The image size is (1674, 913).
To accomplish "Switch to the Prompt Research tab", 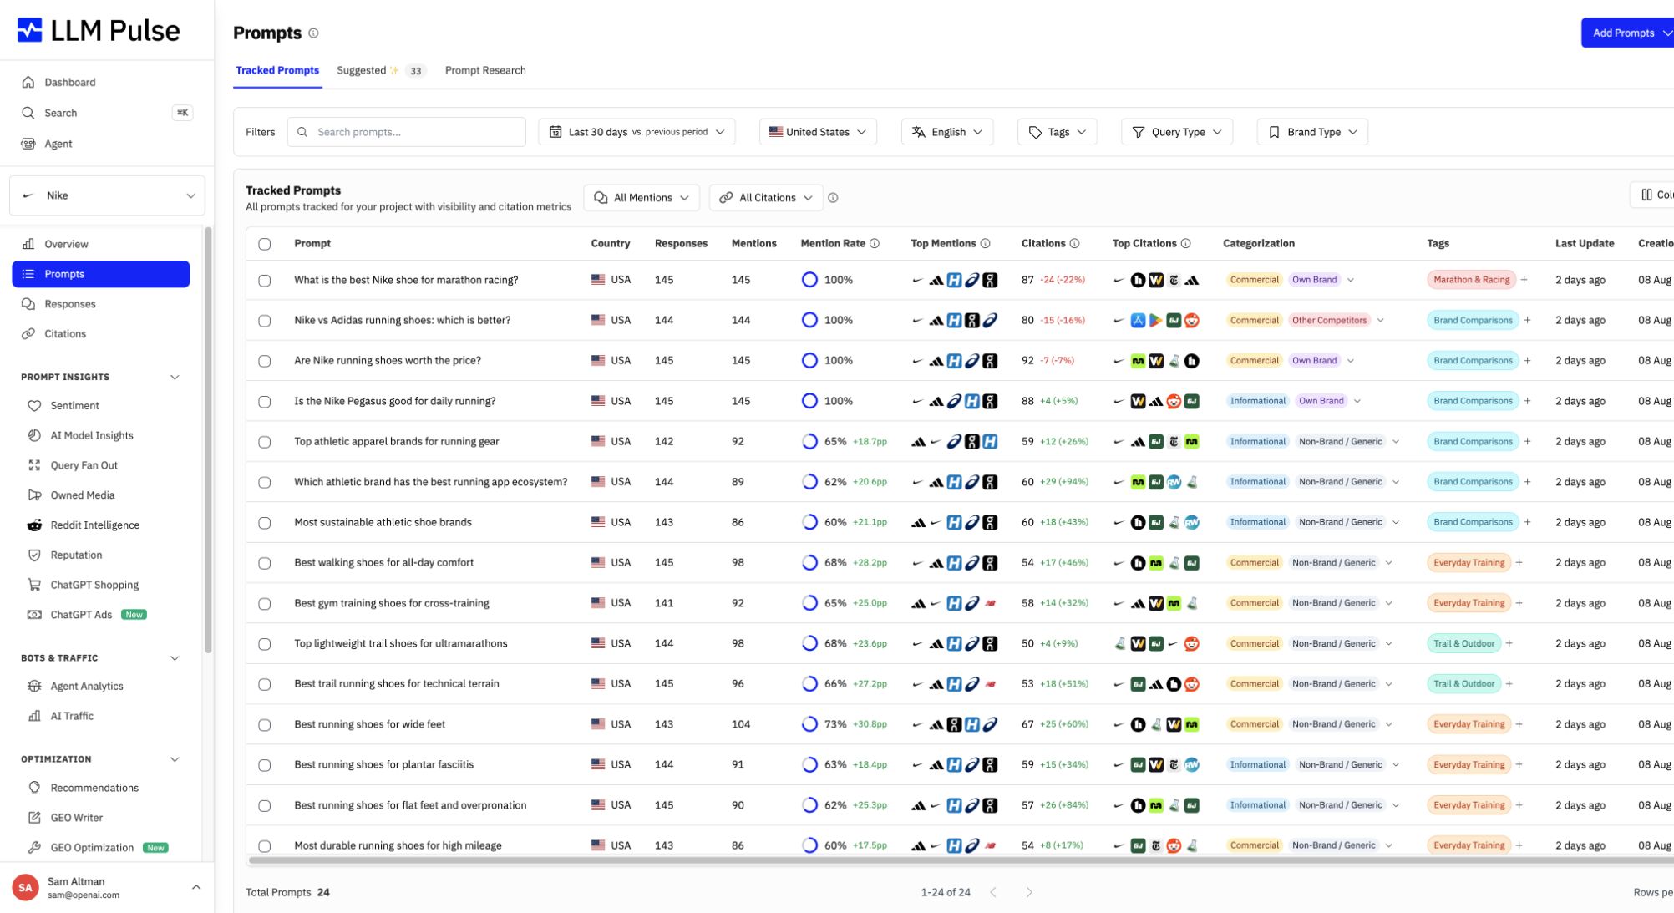I will pyautogui.click(x=485, y=70).
